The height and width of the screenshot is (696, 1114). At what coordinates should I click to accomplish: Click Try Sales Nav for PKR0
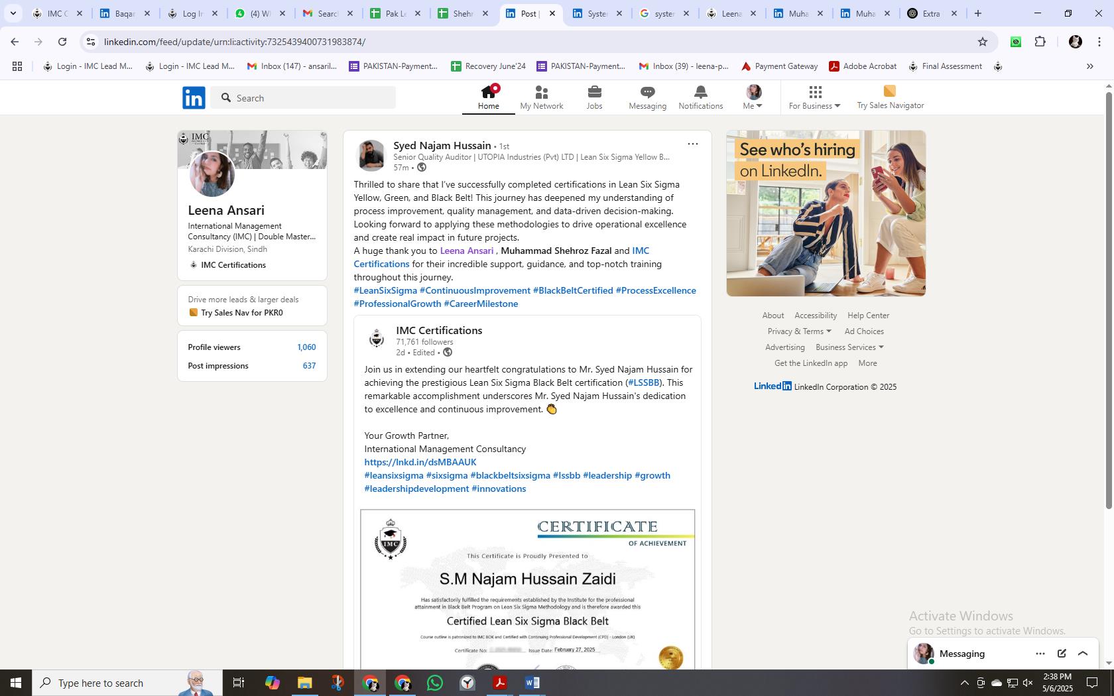[241, 312]
